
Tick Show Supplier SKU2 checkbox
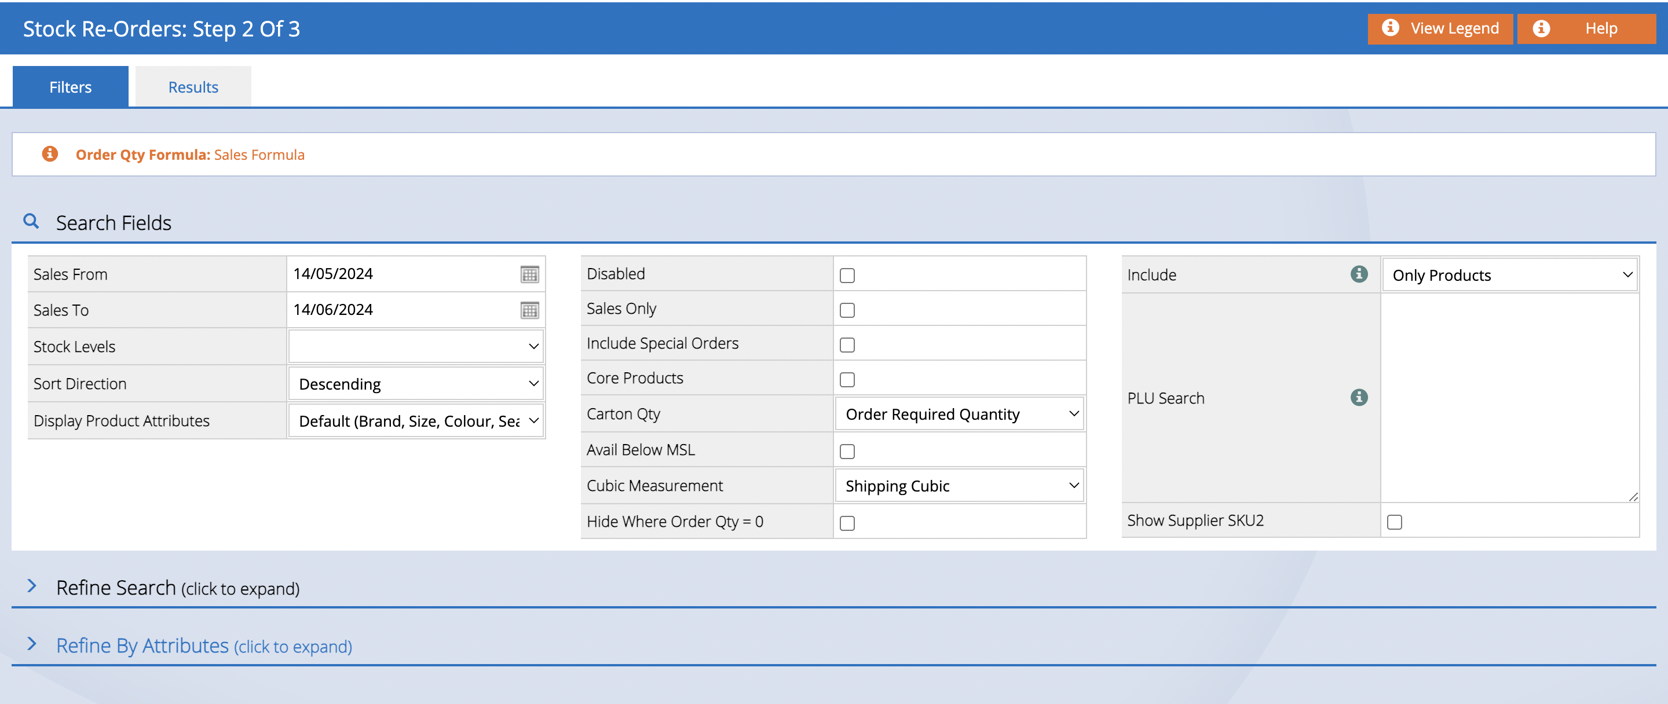coord(1394,522)
